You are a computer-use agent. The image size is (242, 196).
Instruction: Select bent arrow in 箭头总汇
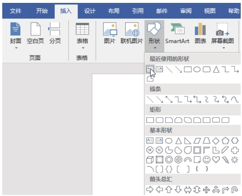click(x=225, y=190)
